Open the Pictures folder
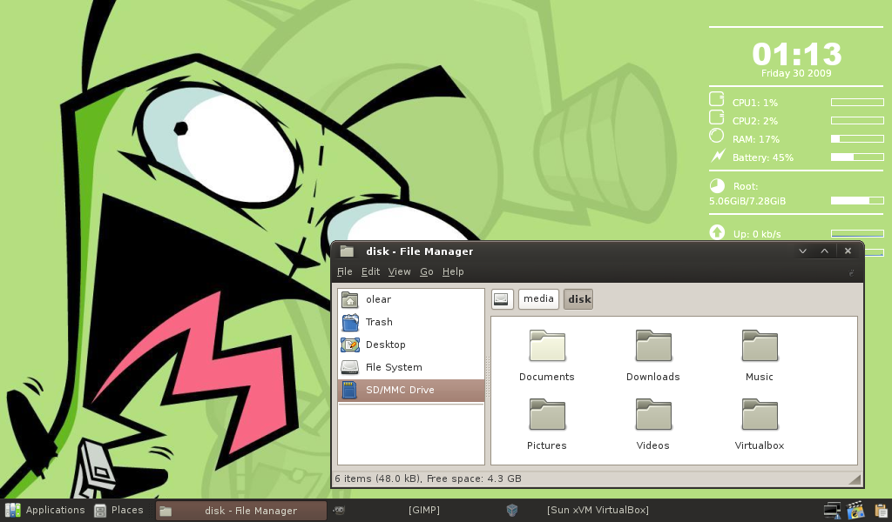The height and width of the screenshot is (522, 892). pyautogui.click(x=547, y=425)
